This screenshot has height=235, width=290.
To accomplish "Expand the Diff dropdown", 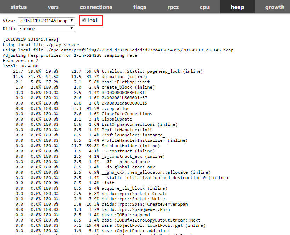I will click(x=46, y=28).
